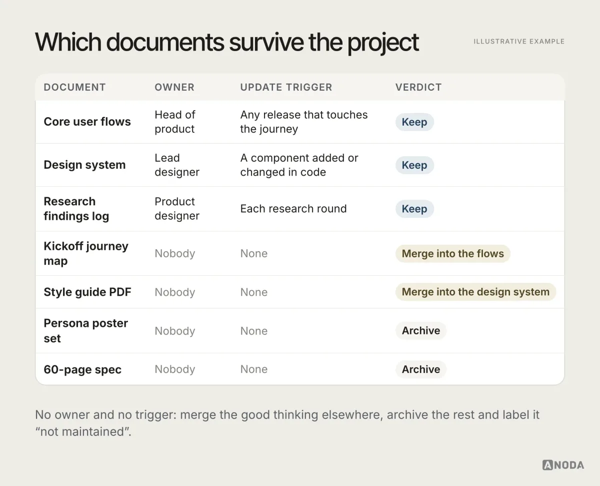Screen dimensions: 600x486
Task: Click 'Any release that touches the journey'
Action: [304, 122]
